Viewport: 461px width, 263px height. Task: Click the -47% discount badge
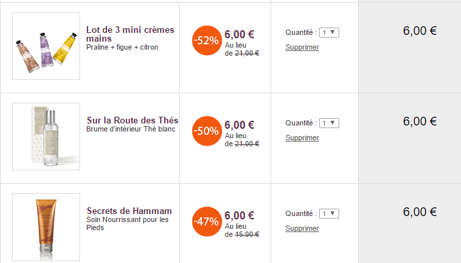click(x=207, y=221)
